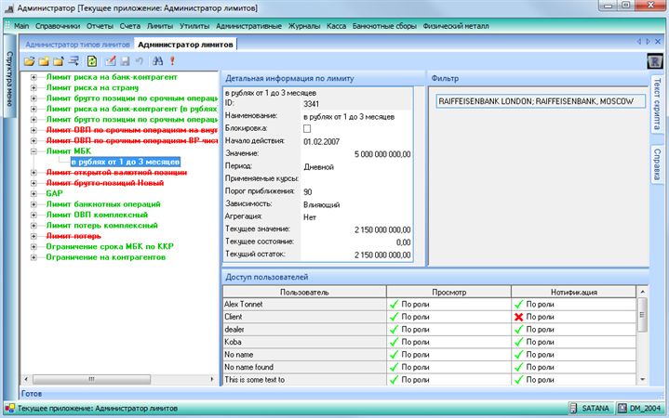This screenshot has height=418, width=669.
Task: Click the Просмотр column header
Action: (x=448, y=293)
